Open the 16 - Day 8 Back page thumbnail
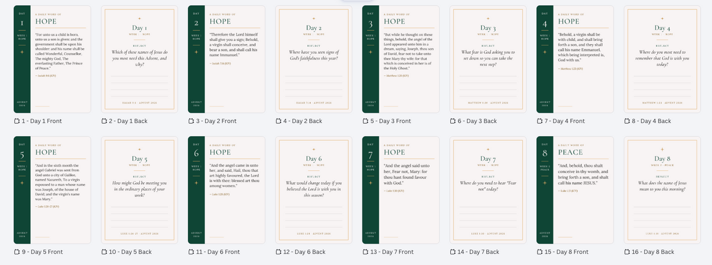 coord(662,190)
